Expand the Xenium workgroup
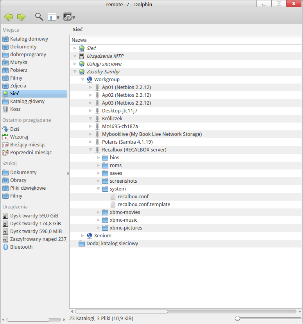The height and width of the screenshot is (324, 303). tap(82, 236)
